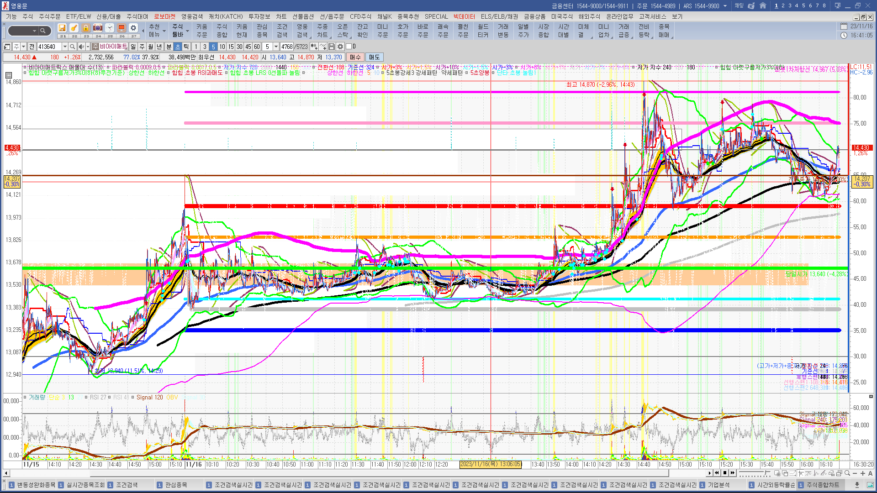Screen dimensions: 877x493
Task: Toggle the D checkbox in chart toolbar
Action: point(349,47)
